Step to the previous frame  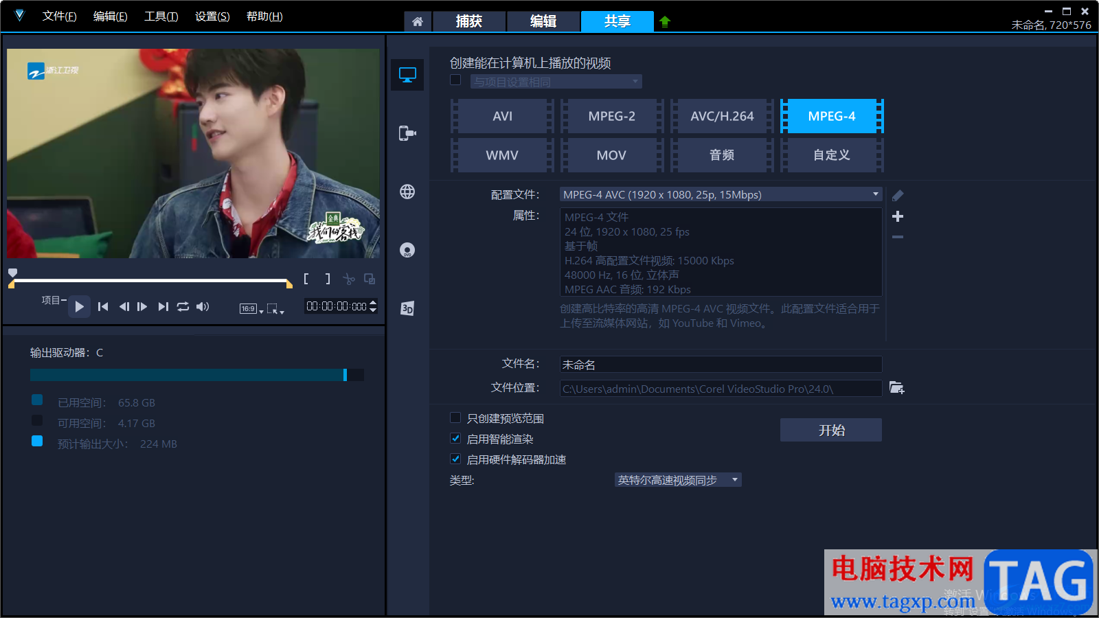124,306
